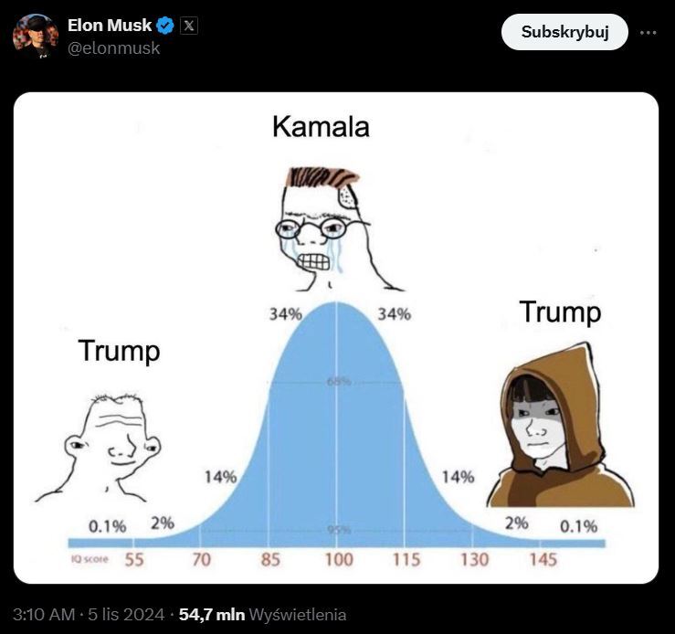Open the @elonmusk handle link
675x634 pixels.
tap(114, 48)
